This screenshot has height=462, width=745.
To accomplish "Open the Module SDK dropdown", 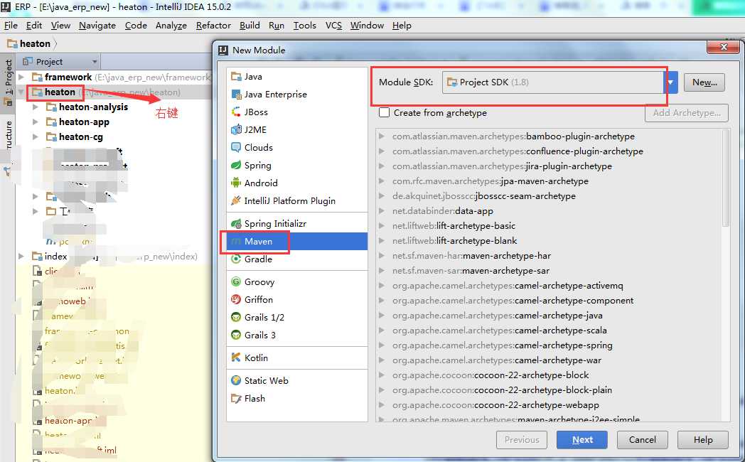I will pos(670,82).
